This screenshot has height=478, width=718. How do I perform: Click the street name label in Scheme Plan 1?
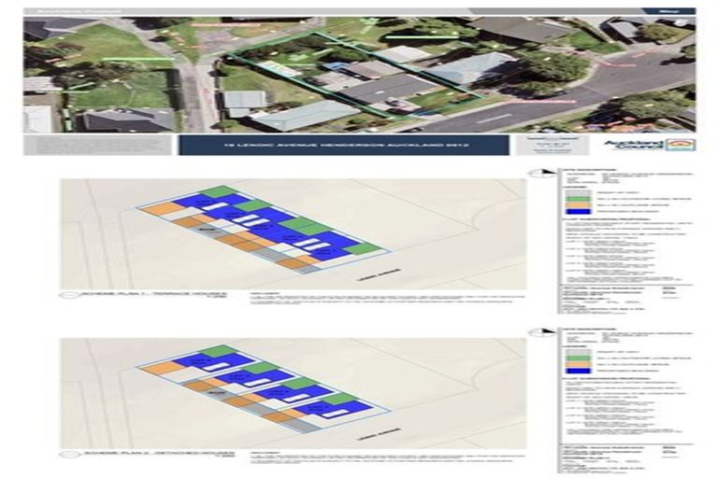tap(366, 277)
